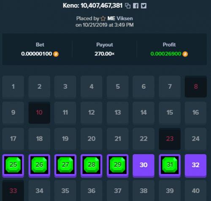
Task: Click the Profit label
Action: pyautogui.click(x=169, y=45)
